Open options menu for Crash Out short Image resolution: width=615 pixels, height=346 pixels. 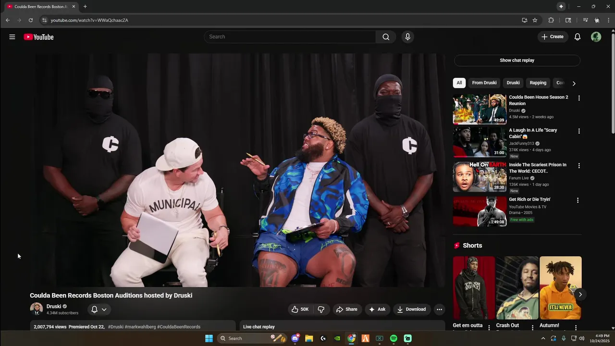pyautogui.click(x=532, y=328)
